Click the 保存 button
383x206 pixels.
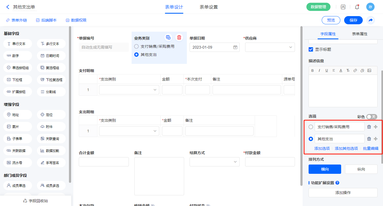click(x=353, y=20)
